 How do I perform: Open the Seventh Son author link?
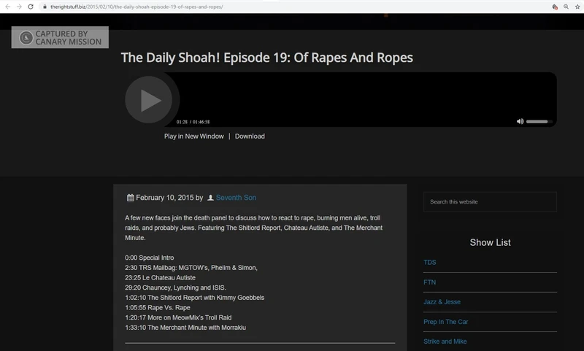pos(236,198)
